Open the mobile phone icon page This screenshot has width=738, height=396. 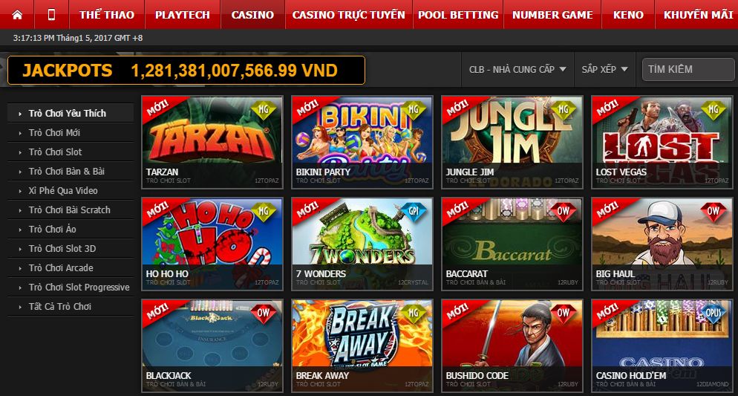tap(51, 15)
